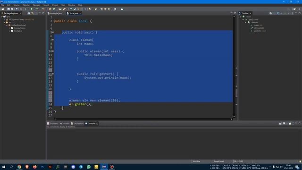Open the Project menu
This screenshot has width=302, height=170.
pos(55,5)
